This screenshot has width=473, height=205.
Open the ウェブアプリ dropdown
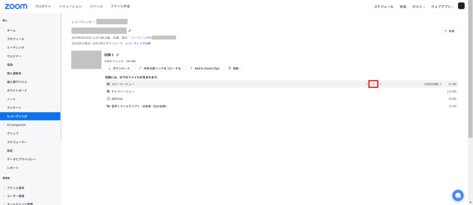click(443, 7)
